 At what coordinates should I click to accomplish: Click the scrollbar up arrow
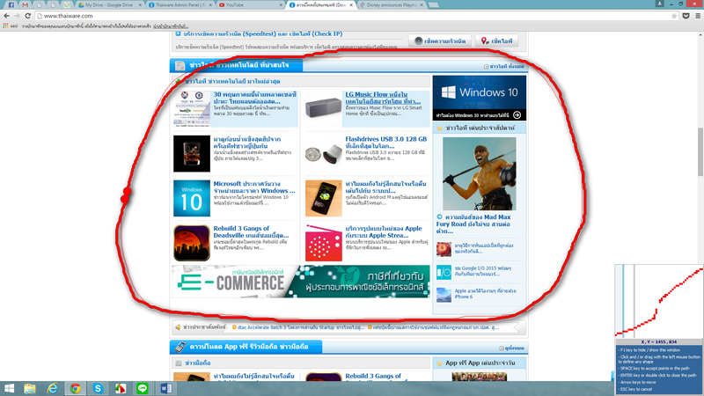click(700, 35)
